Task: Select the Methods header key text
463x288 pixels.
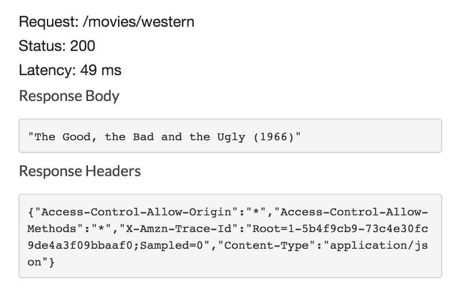Action: tap(52, 229)
